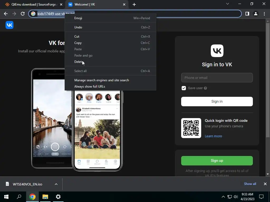Click the browser forward arrow
Screen dimensions: 270x202
pyautogui.click(x=14, y=14)
